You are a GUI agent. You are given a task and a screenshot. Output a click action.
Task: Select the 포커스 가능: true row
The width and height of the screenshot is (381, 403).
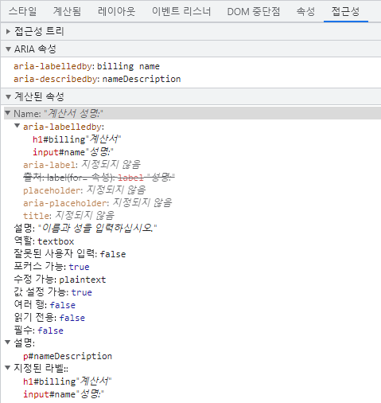point(52,267)
